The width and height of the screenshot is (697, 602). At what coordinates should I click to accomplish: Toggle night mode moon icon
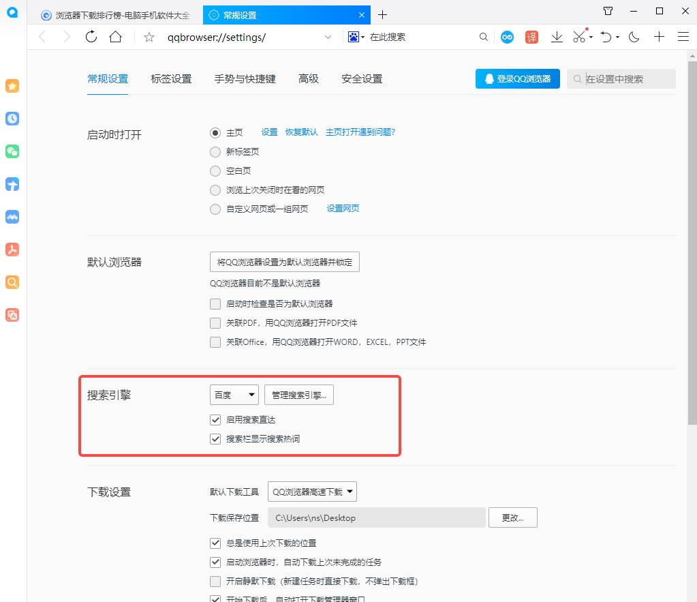634,37
